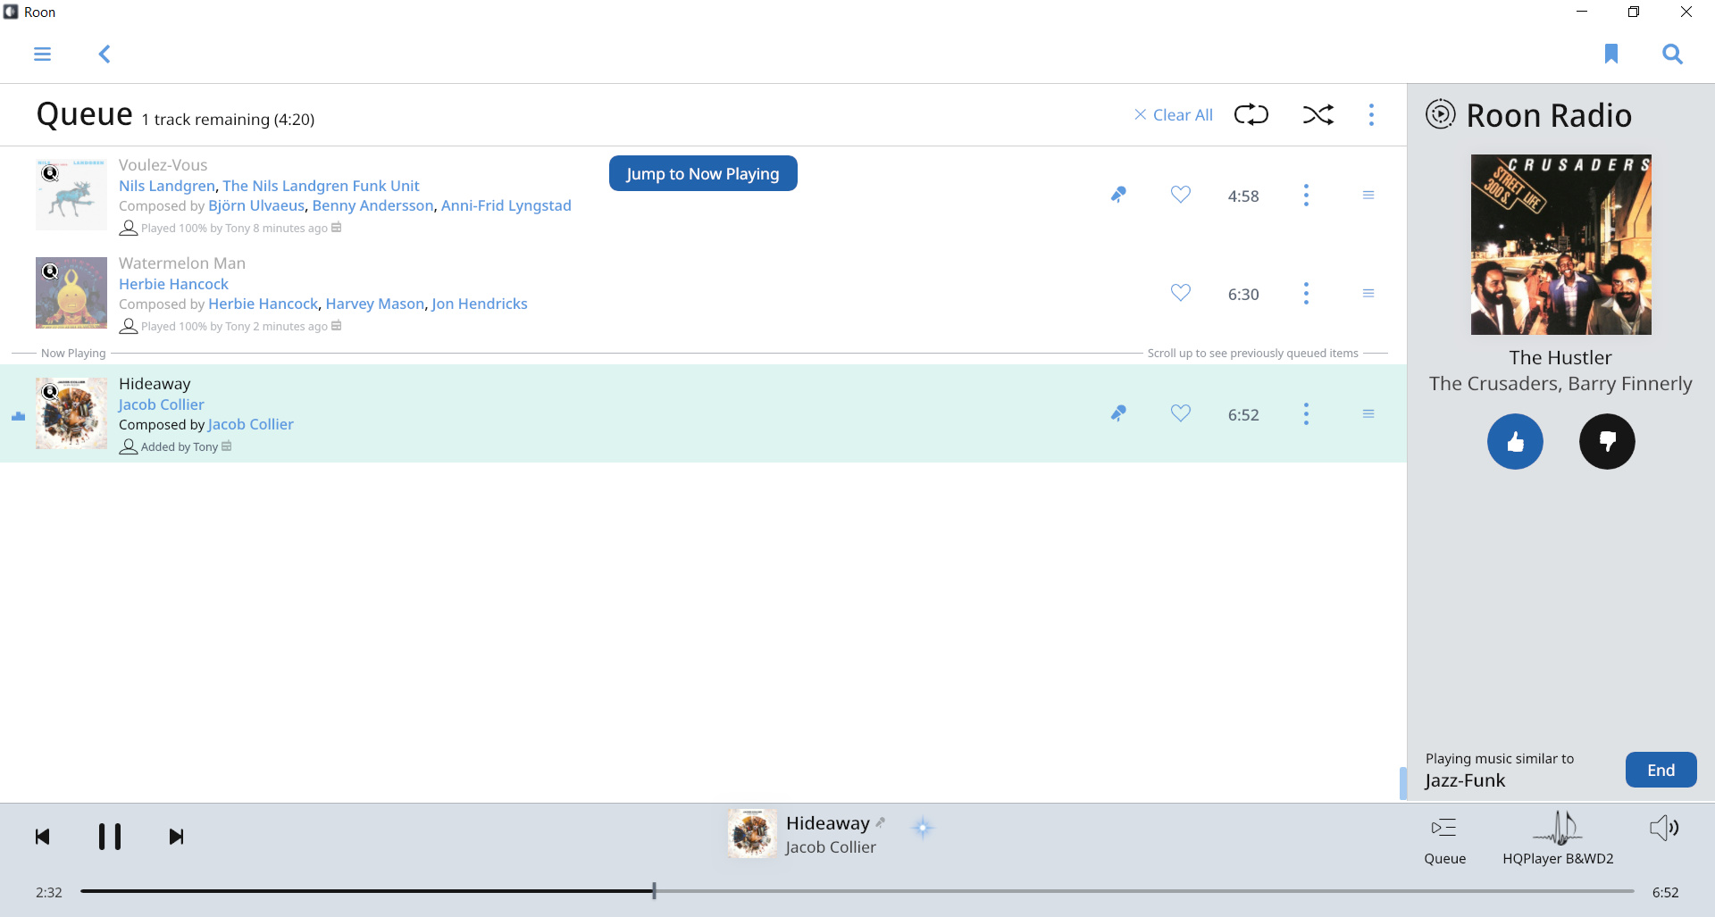Jump to Now Playing
Image resolution: width=1715 pixels, height=917 pixels.
(703, 173)
